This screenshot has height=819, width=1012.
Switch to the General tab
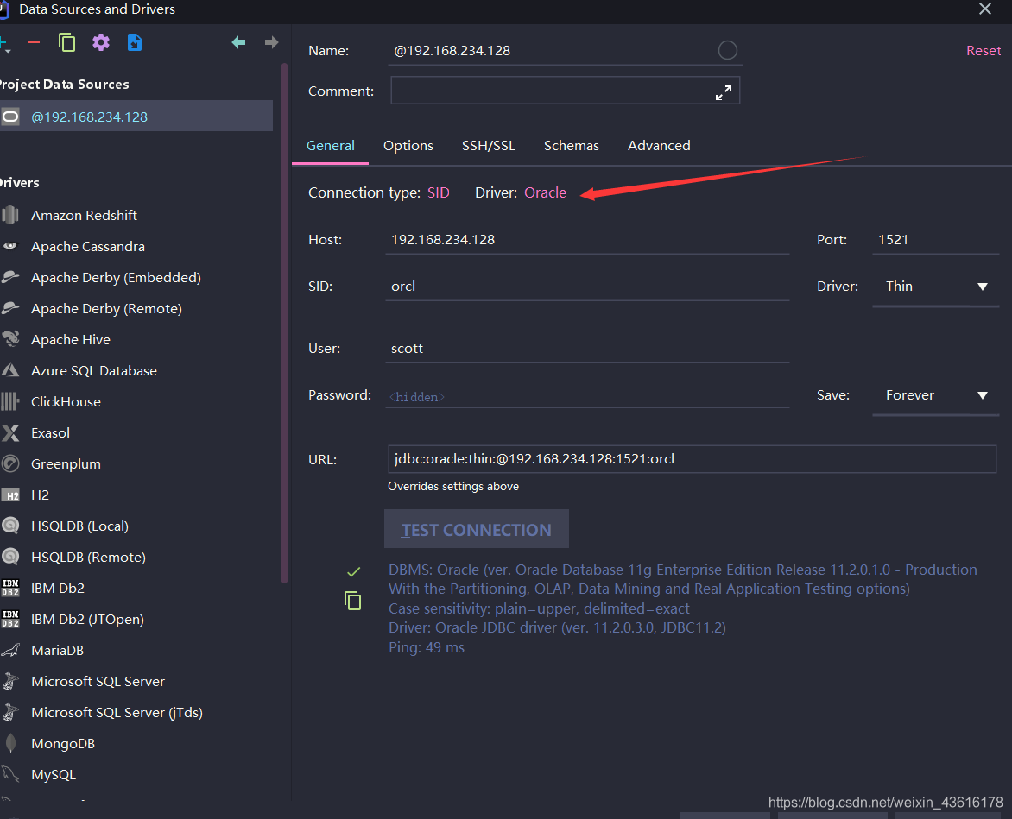pyautogui.click(x=331, y=145)
